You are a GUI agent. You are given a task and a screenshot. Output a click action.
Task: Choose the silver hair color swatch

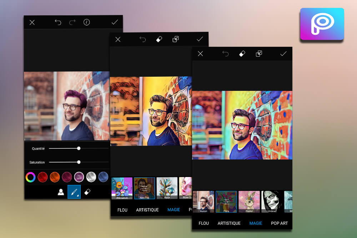[91, 177]
